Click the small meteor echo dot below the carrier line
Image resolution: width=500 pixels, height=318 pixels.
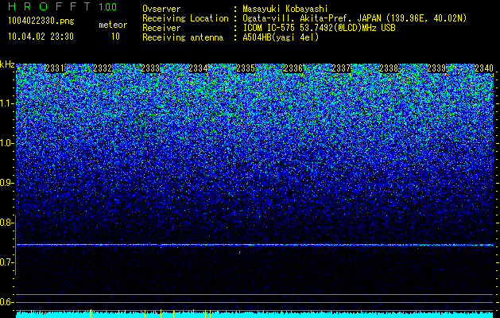coord(240,253)
